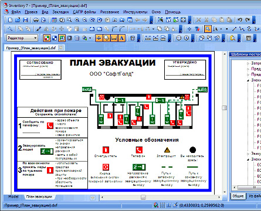This screenshot has height=211, width=261.
Task: Click the Undo arrow icon
Action: [240, 20]
